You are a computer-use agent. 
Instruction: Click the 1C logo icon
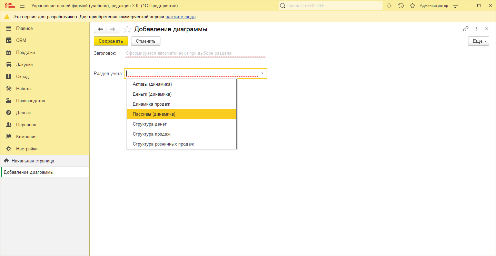[10, 6]
